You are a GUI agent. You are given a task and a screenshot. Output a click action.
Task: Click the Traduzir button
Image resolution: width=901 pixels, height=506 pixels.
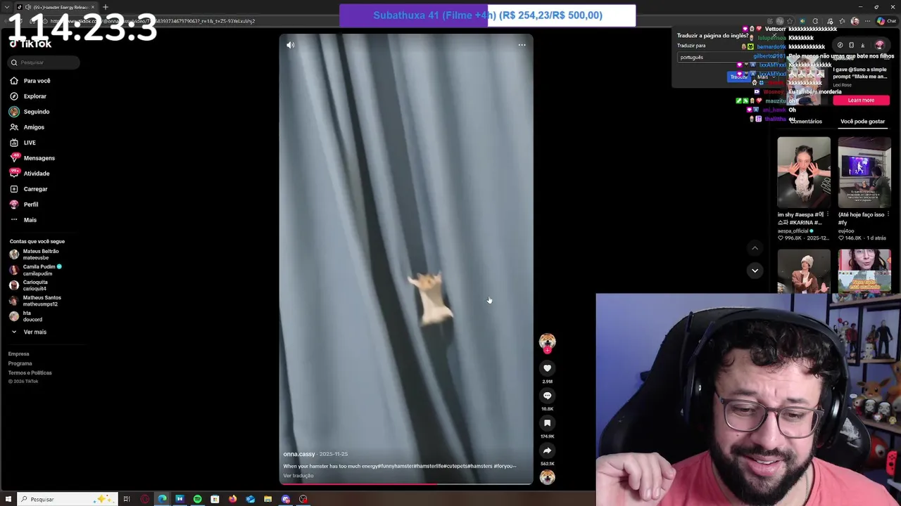pyautogui.click(x=738, y=77)
